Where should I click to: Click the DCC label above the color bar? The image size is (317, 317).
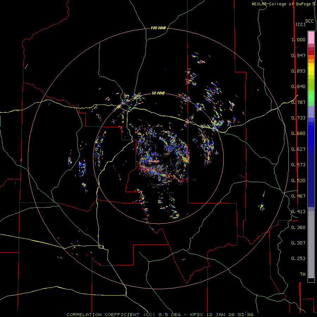[310, 21]
